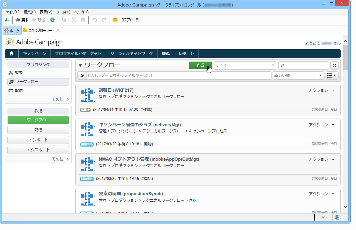Click the 戻る back arrow button
This screenshot has height=230, width=356.
(22, 20)
